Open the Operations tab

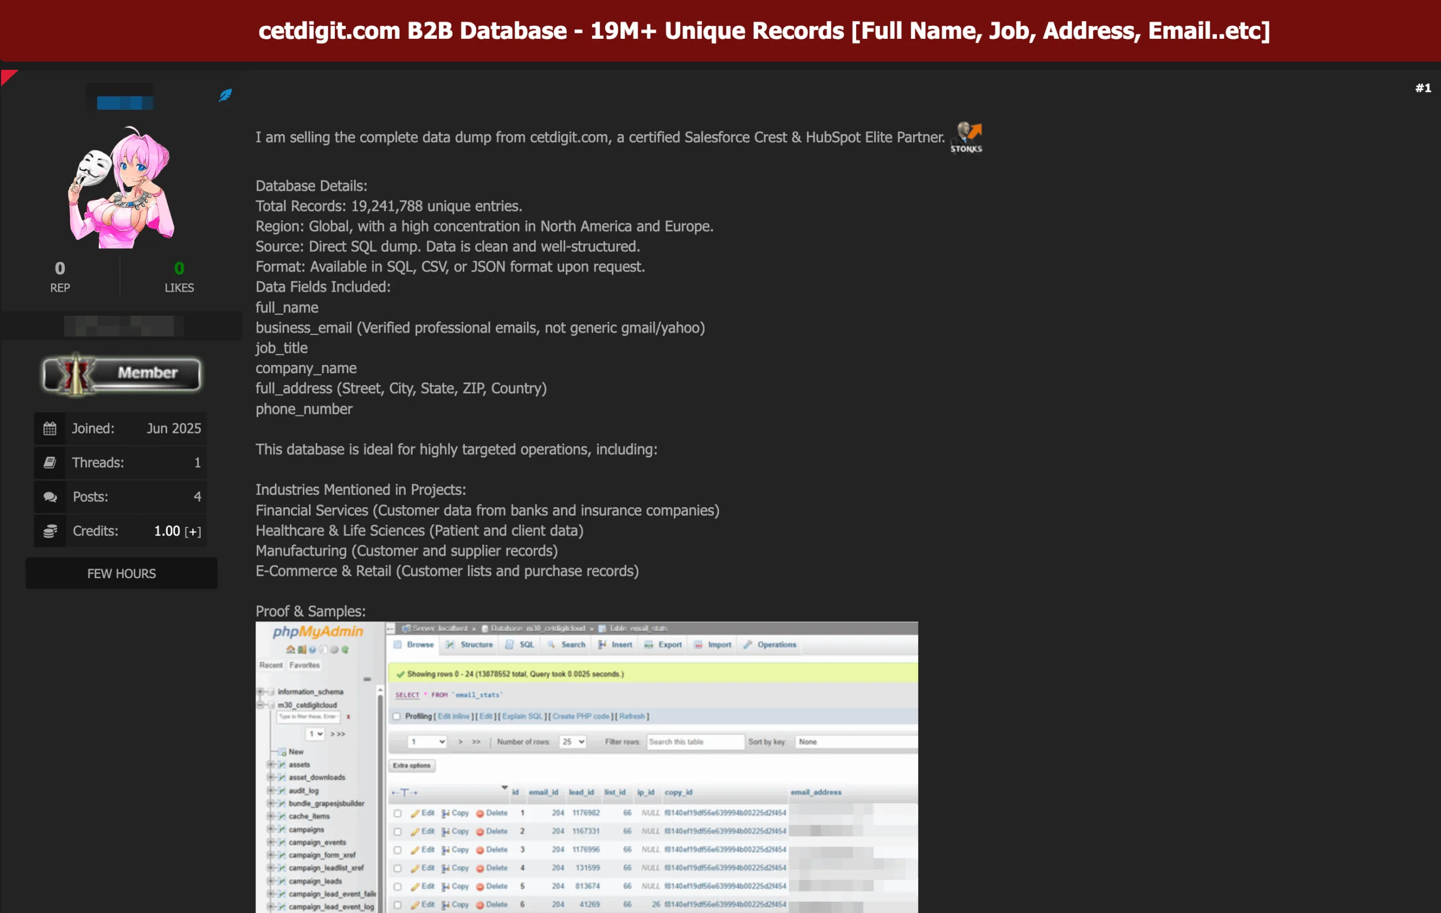pos(769,645)
